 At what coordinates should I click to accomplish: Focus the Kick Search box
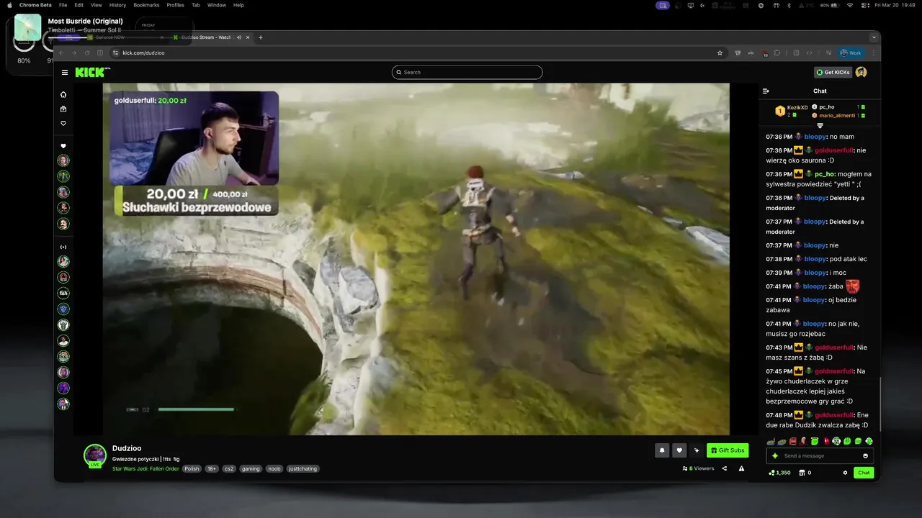coord(467,72)
